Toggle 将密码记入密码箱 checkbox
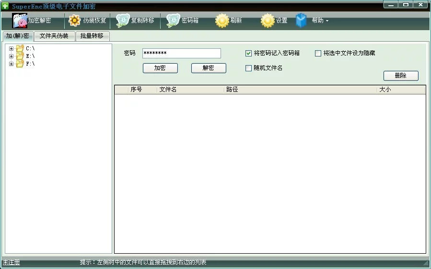431x269 pixels. 248,53
